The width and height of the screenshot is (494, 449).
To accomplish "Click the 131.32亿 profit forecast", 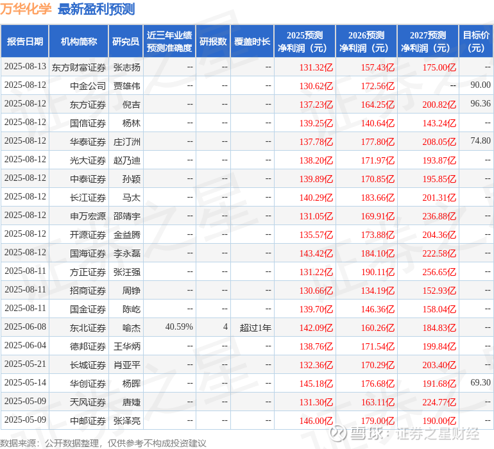I will click(316, 67).
